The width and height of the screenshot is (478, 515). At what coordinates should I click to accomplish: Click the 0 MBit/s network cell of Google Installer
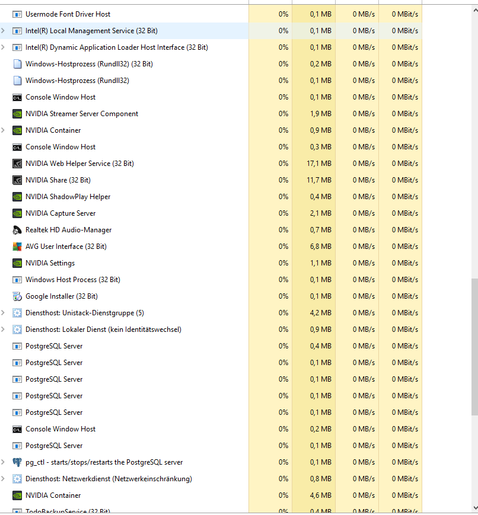(x=400, y=296)
